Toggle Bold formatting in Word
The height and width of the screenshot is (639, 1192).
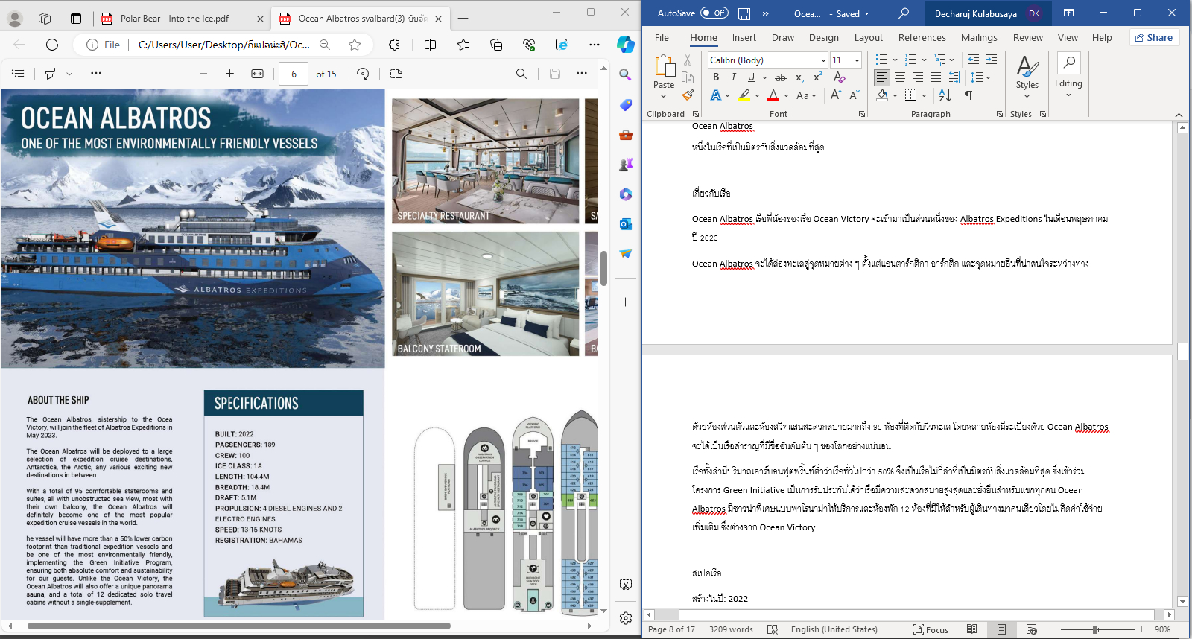(x=716, y=77)
